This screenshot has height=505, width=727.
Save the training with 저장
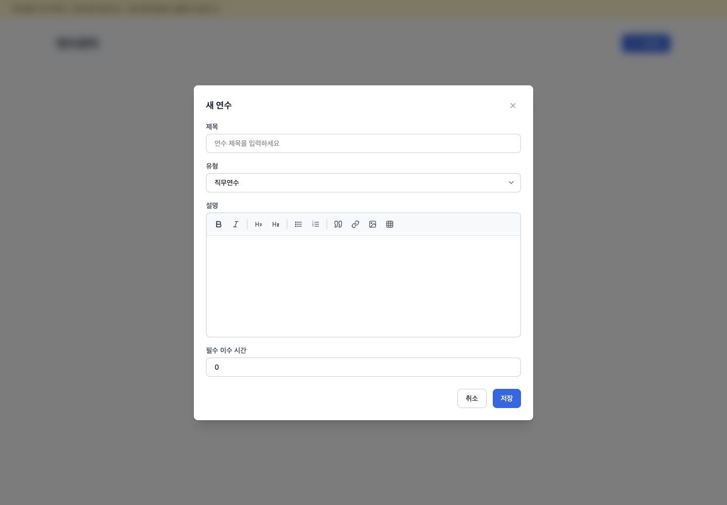tap(507, 398)
